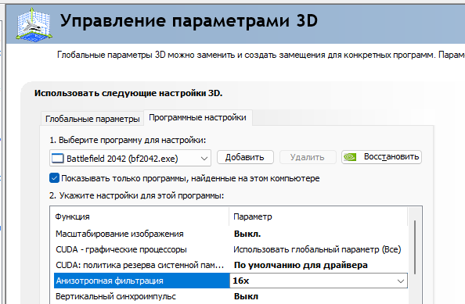The height and width of the screenshot is (304, 465).
Task: Select the Программные настройки tab
Action: [197, 117]
